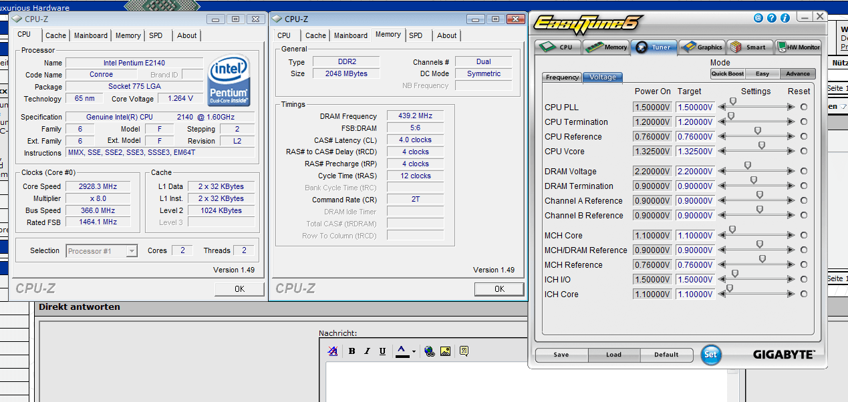Select the reset radio button for Channel A Reference
Viewport: 848px width, 402px height.
coord(804,200)
